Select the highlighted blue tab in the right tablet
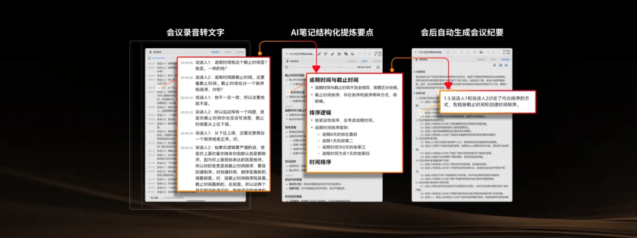This screenshot has width=637, height=238. pos(505,59)
